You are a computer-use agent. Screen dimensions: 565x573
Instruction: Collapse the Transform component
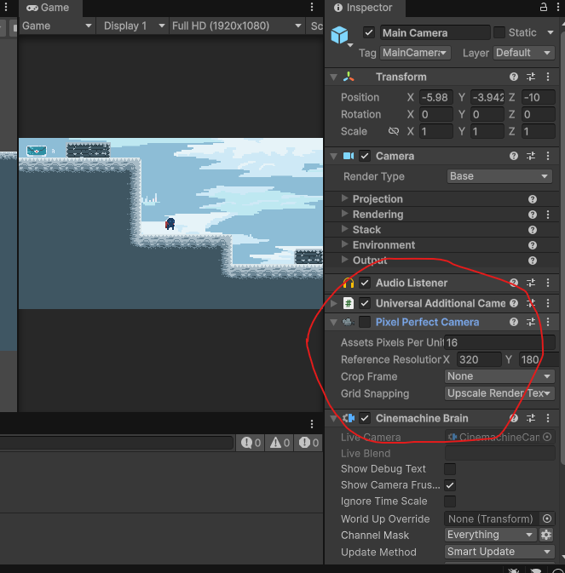333,77
